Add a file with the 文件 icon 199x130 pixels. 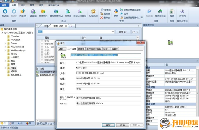click(68, 11)
